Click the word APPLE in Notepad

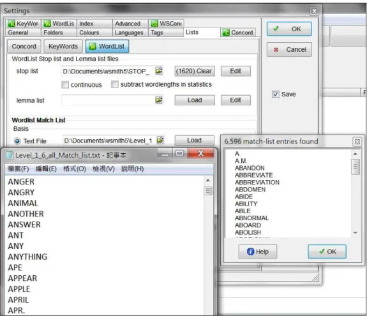click(x=19, y=289)
